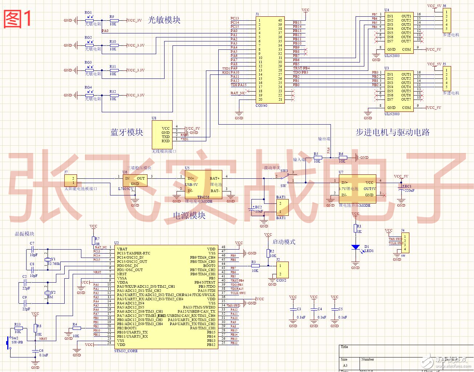Select capacitor C8 10pF
Viewport: 474px width, 372px height.
pos(33,270)
